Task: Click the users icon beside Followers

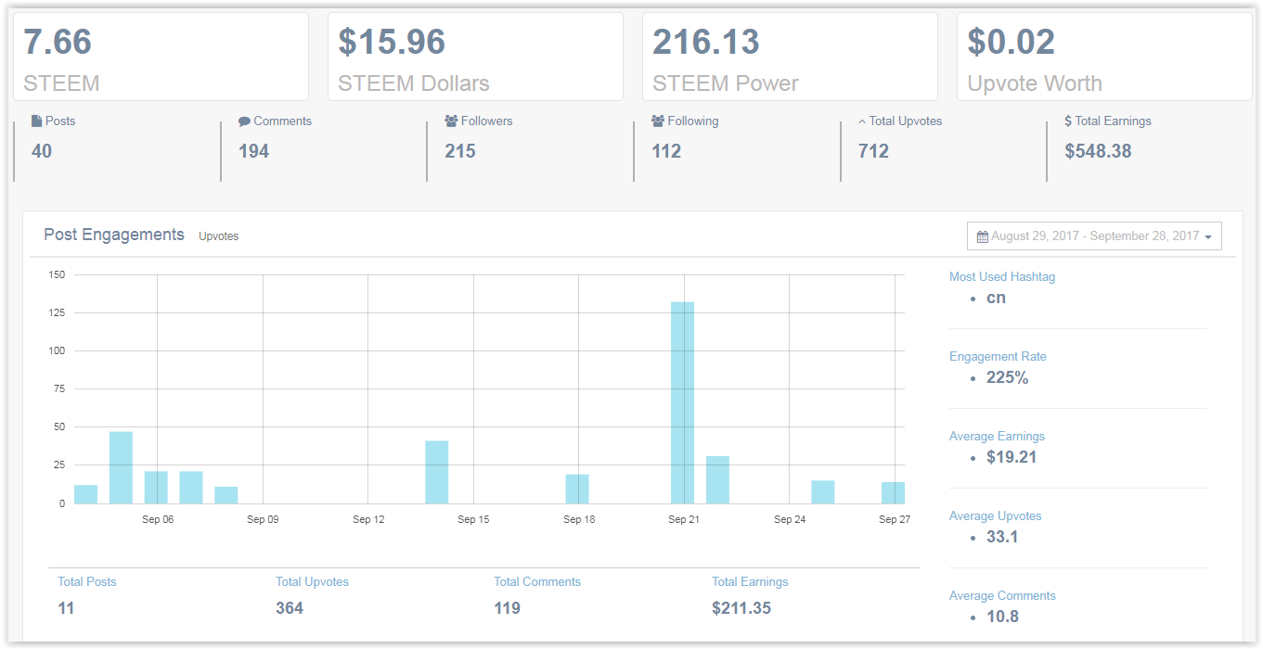Action: point(451,121)
